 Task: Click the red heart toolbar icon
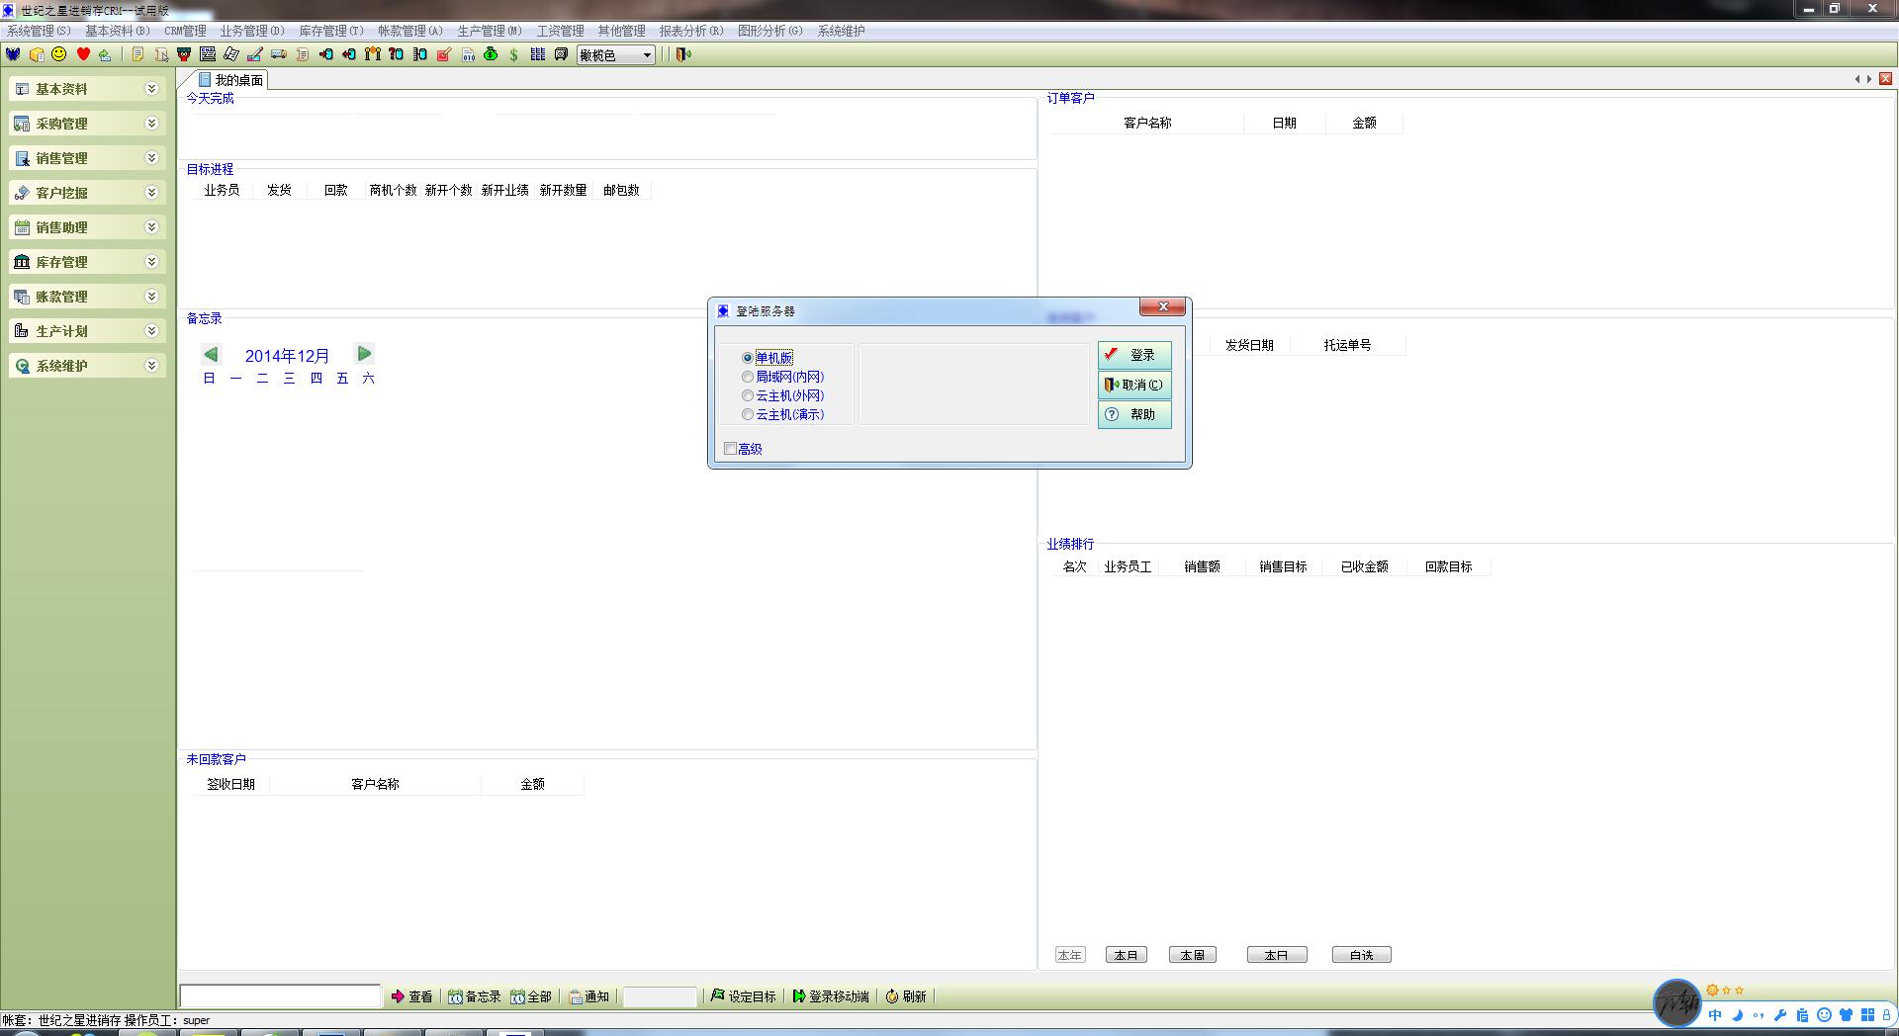tap(83, 54)
